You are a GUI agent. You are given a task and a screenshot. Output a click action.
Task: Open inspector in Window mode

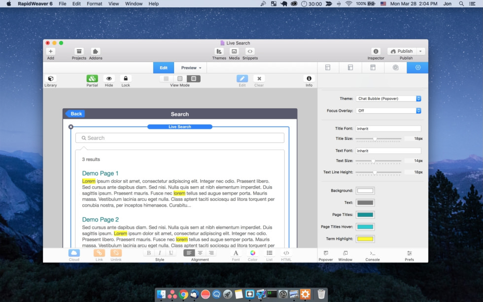click(345, 253)
